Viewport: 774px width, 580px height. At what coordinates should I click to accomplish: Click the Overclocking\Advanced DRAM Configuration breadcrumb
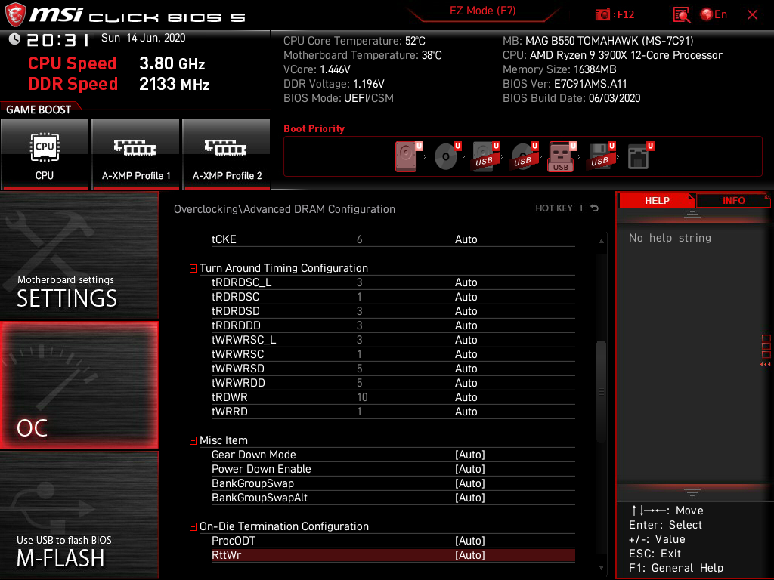point(284,209)
